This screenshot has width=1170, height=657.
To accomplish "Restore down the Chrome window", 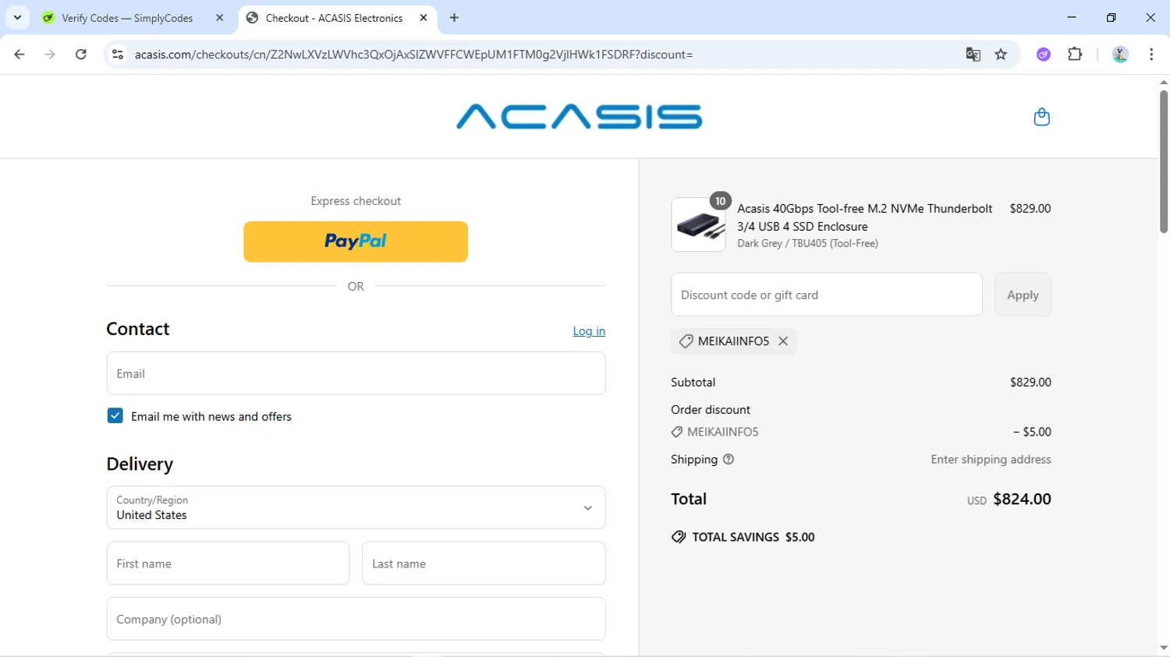I will pos(1111,17).
